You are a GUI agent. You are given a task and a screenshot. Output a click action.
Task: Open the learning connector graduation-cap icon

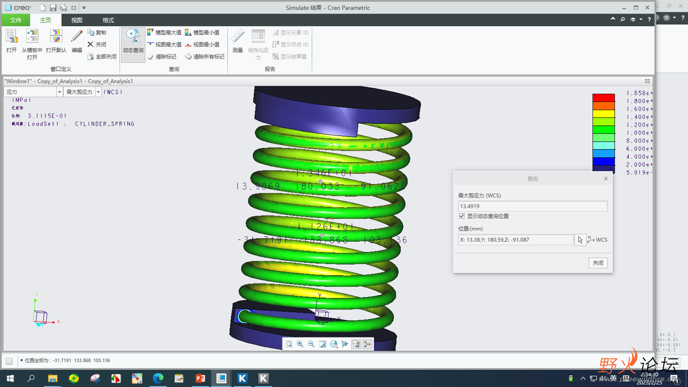633,19
